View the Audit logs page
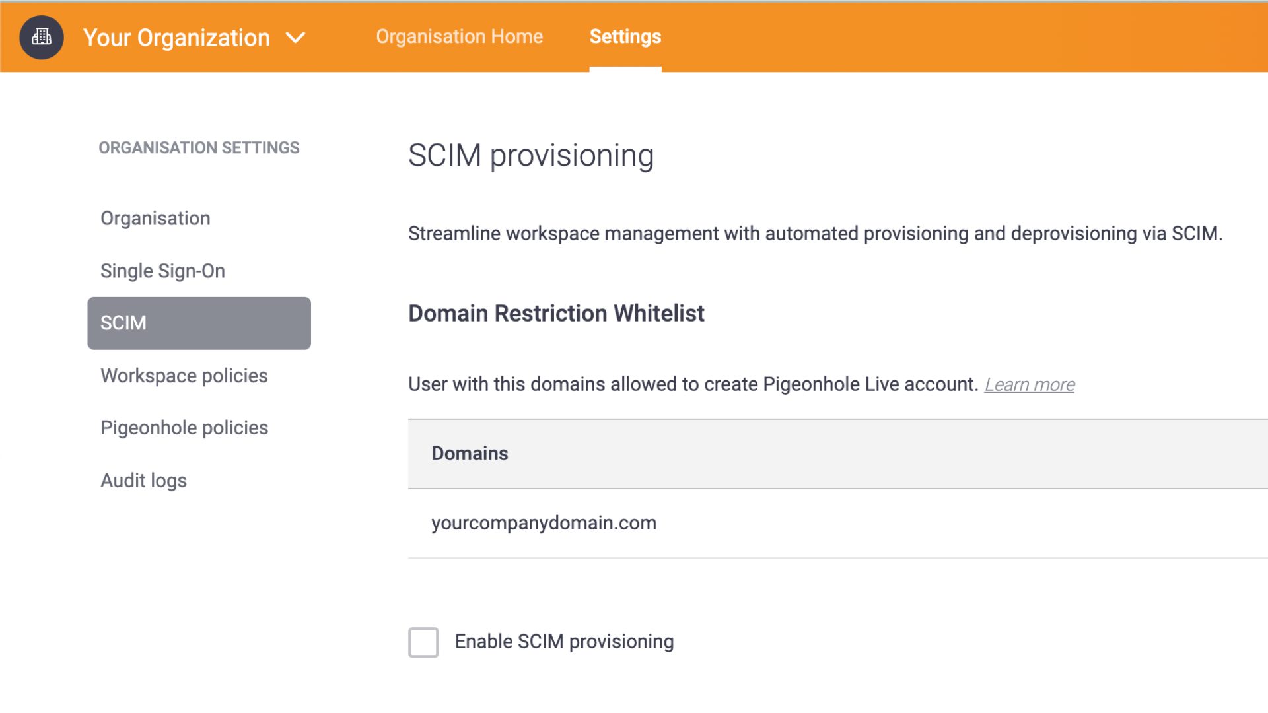Image resolution: width=1268 pixels, height=713 pixels. 143,480
